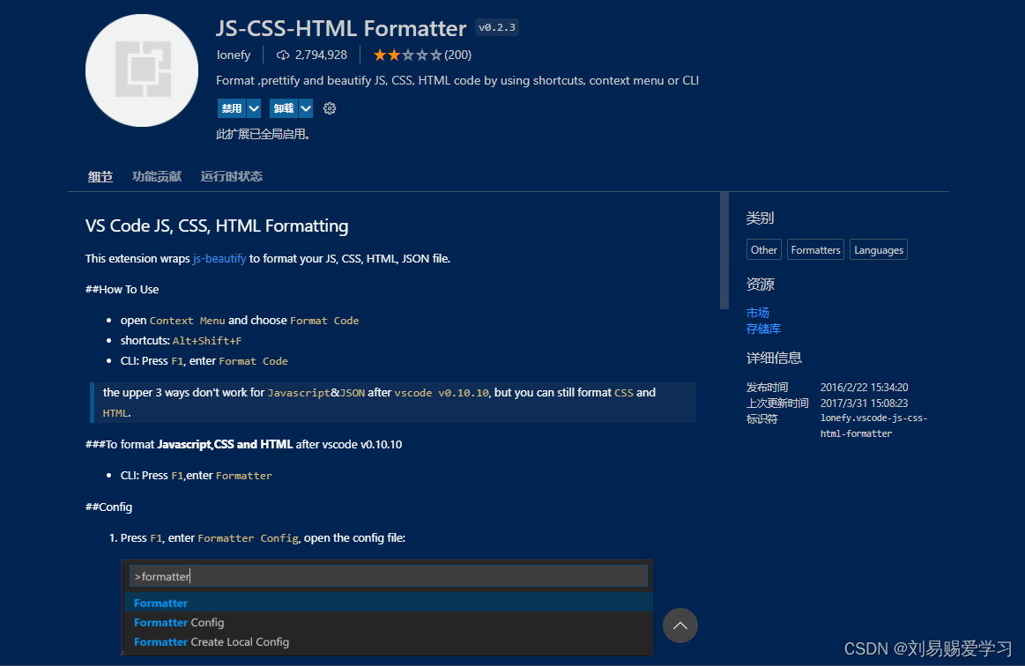Screen dimensions: 1025x666
Task: Click the 此扩展已全局启用 status text
Action: point(263,134)
